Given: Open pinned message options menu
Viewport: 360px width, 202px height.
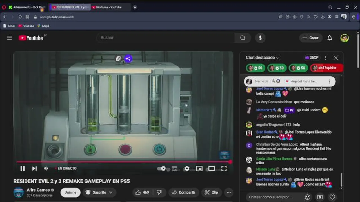Looking at the screenshot, I should (x=329, y=81).
